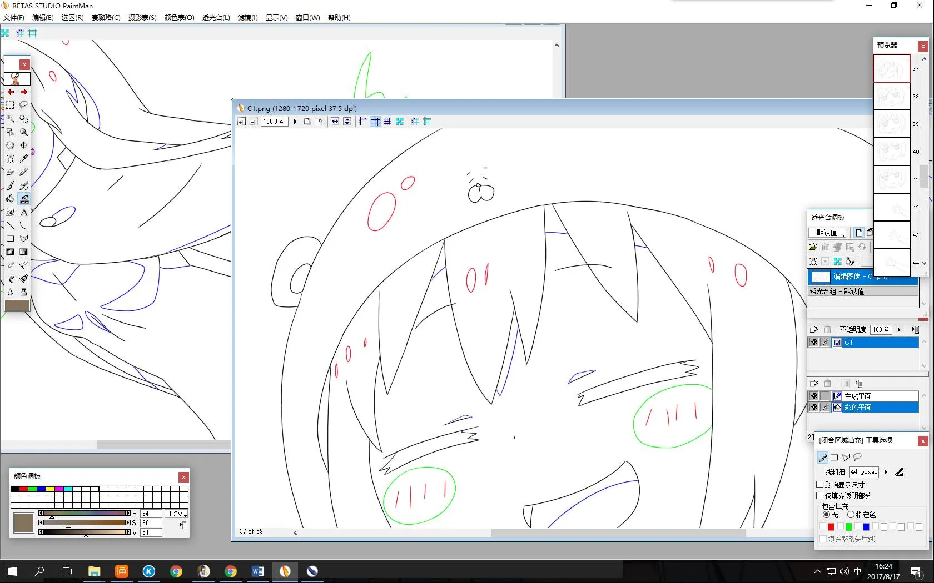Open opacity slider arrow next to 100 %
This screenshot has width=934, height=583.
coord(899,330)
